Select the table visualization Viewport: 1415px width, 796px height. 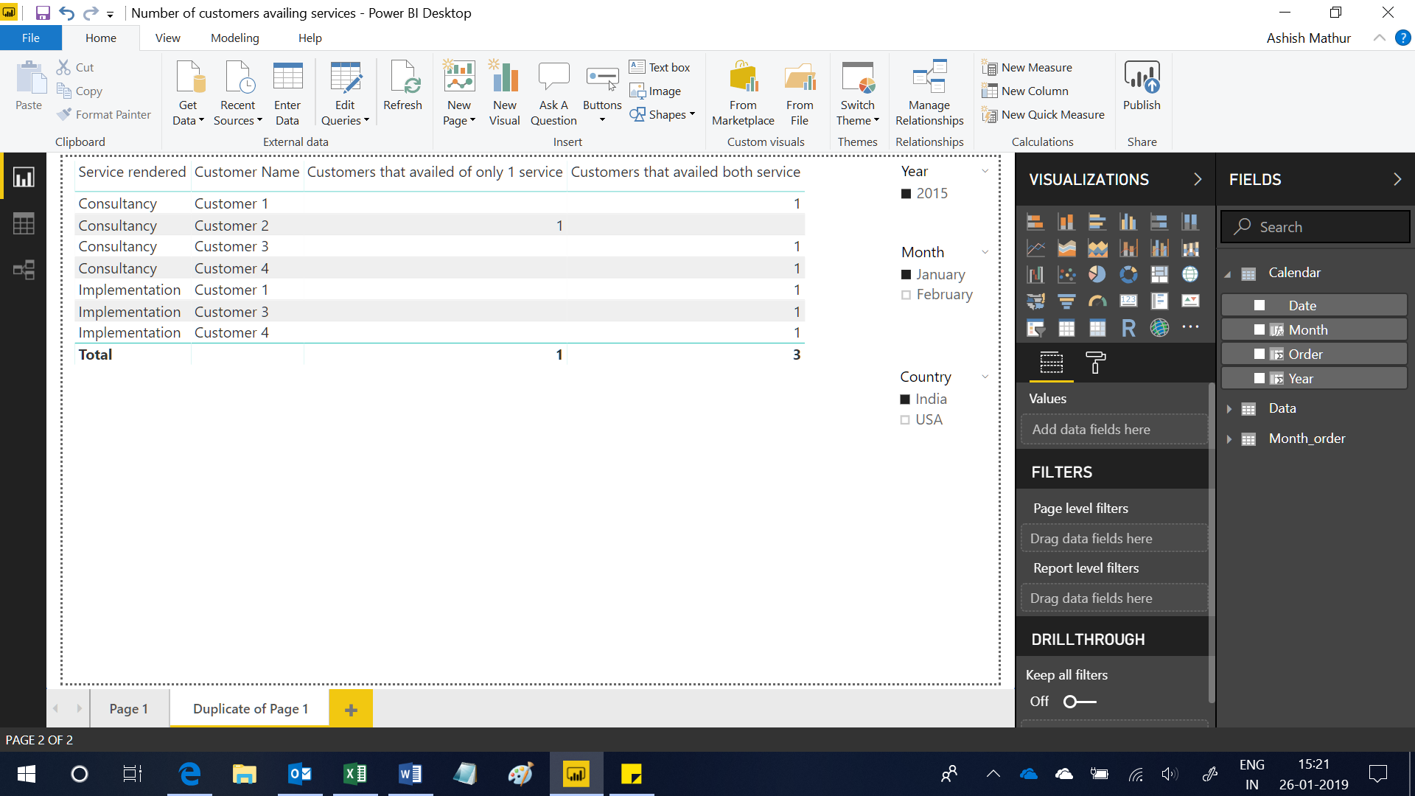pyautogui.click(x=1066, y=328)
